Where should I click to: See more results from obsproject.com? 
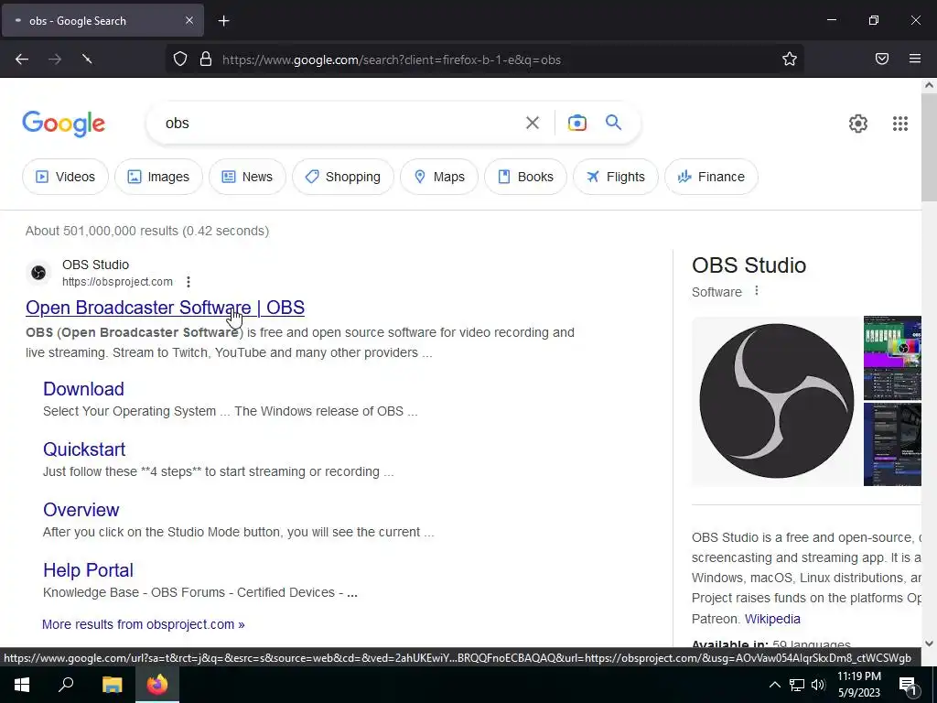click(x=144, y=624)
